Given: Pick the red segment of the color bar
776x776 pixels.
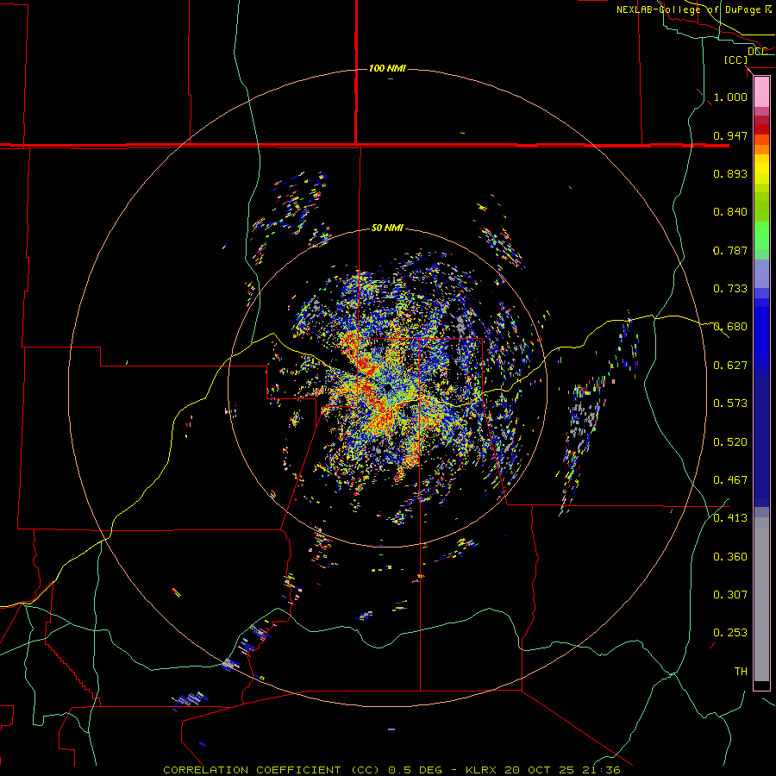Looking at the screenshot, I should click(761, 129).
